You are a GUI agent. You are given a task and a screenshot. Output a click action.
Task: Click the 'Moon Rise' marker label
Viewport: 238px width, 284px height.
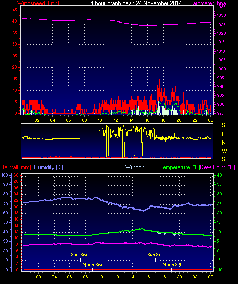pos(93,265)
